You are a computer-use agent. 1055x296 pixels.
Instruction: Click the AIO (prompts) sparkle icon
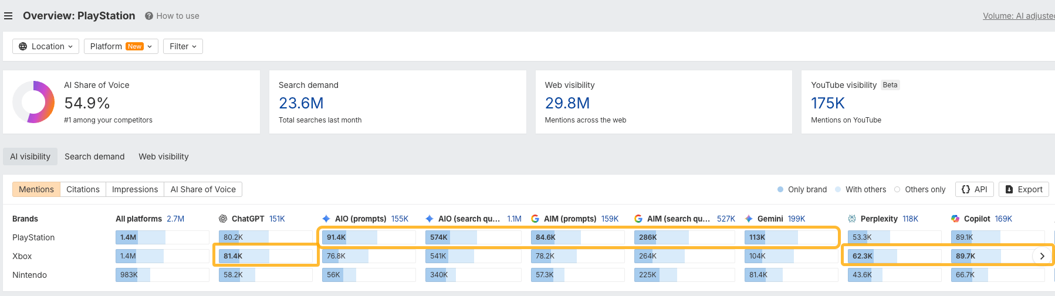point(326,219)
